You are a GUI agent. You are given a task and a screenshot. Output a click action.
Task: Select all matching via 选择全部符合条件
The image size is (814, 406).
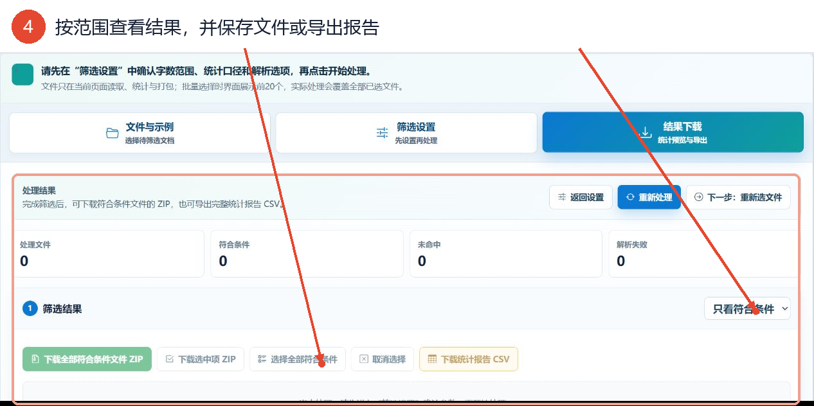pos(298,359)
